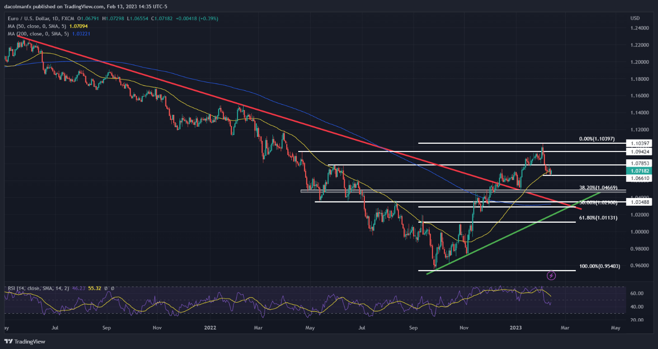Click the purple lightning event icon

pyautogui.click(x=551, y=276)
